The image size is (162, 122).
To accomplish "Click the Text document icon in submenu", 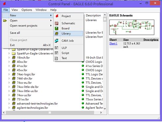I will pyautogui.click(x=56, y=58).
